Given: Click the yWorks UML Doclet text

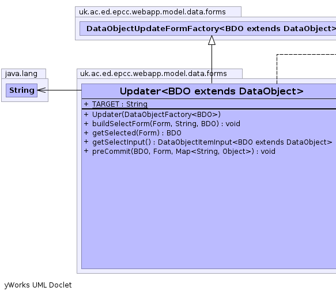Looking at the screenshot, I should [38, 285].
